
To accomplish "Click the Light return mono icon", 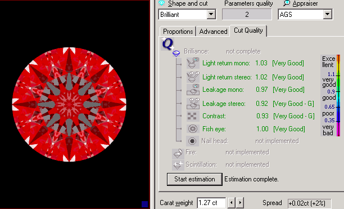I will coord(193,63).
